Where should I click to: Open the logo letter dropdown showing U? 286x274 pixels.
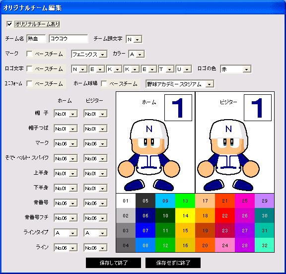pyautogui.click(x=184, y=69)
